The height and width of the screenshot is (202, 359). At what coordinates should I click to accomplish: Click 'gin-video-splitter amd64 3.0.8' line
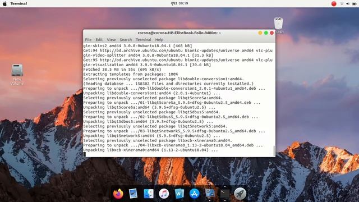(148, 55)
